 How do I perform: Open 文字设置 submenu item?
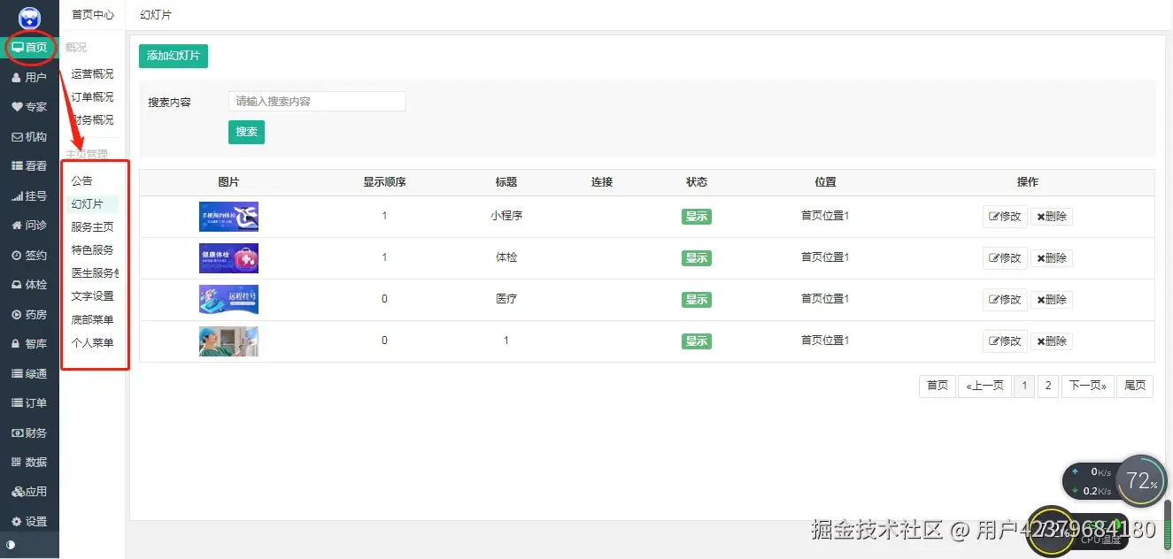pos(92,296)
